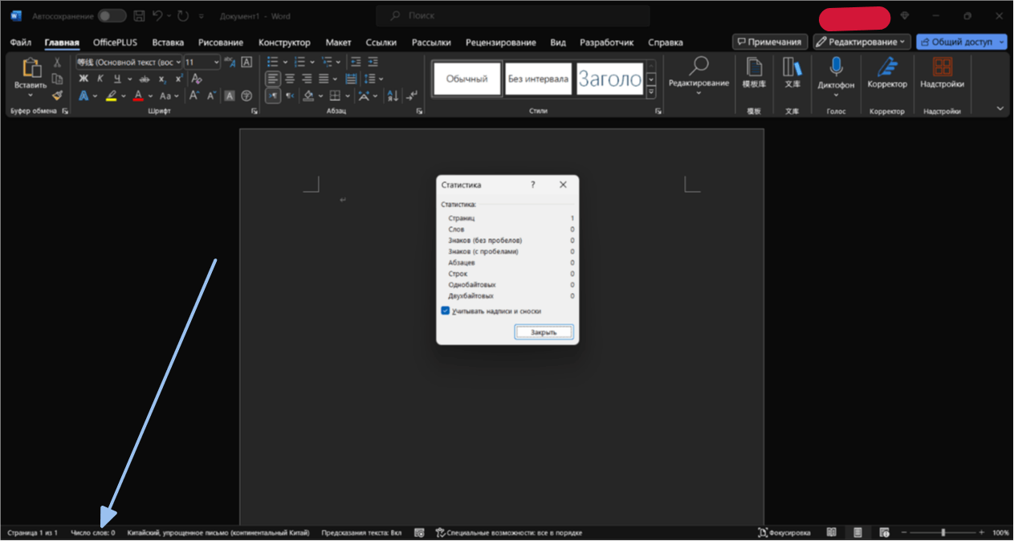This screenshot has height=541, width=1014.
Task: Apply italic with the К button
Action: (100, 79)
